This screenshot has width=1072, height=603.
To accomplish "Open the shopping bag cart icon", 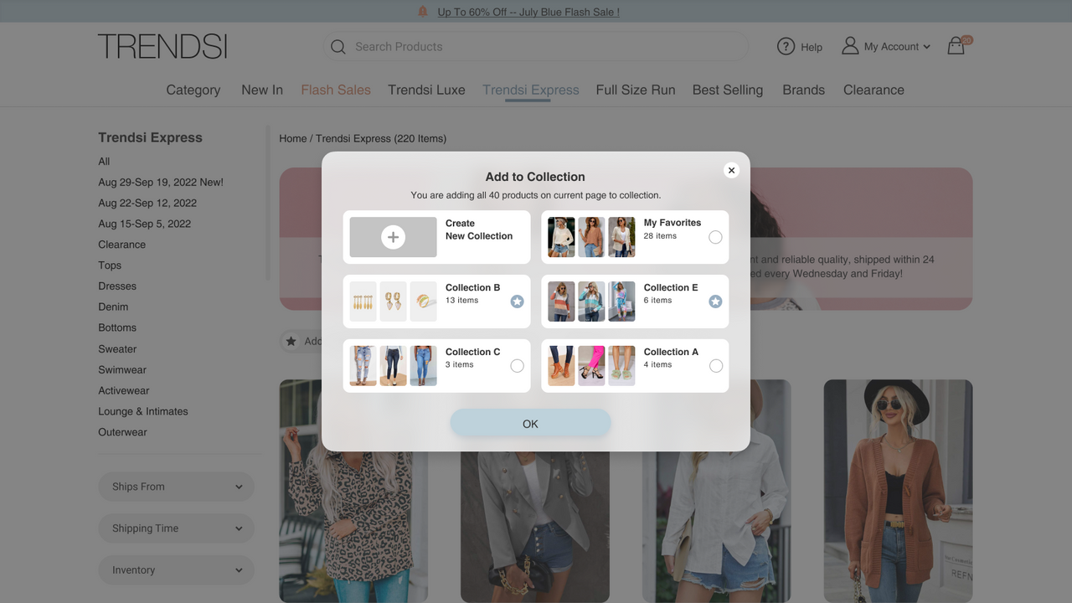I will (956, 46).
